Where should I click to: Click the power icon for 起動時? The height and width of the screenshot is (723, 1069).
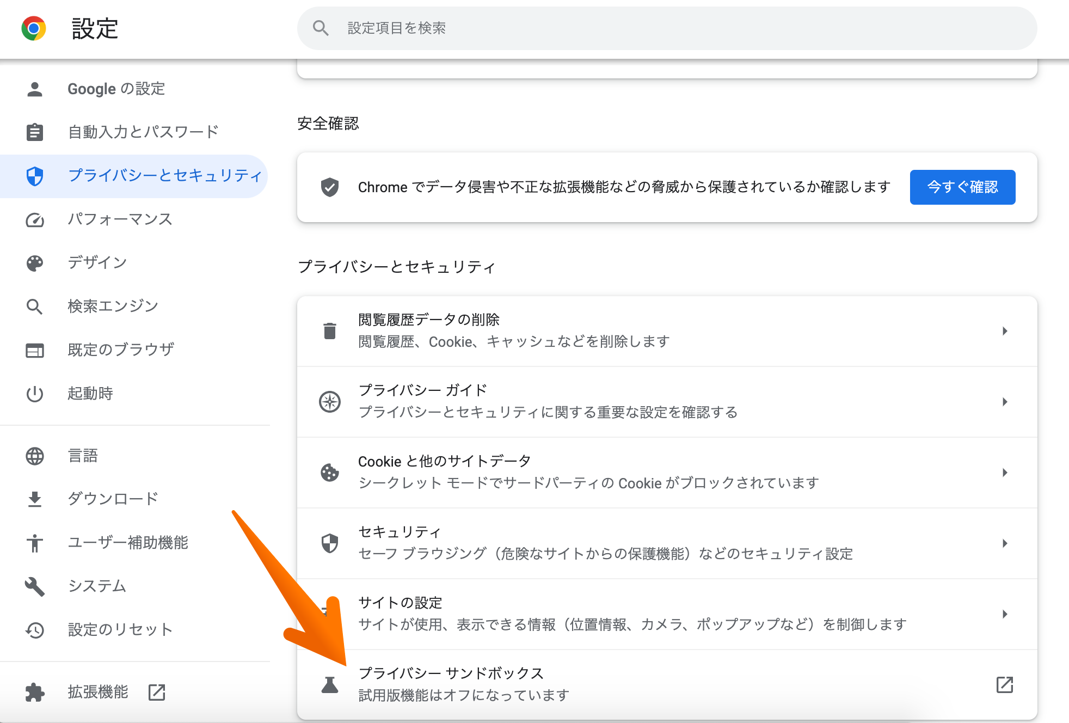35,394
